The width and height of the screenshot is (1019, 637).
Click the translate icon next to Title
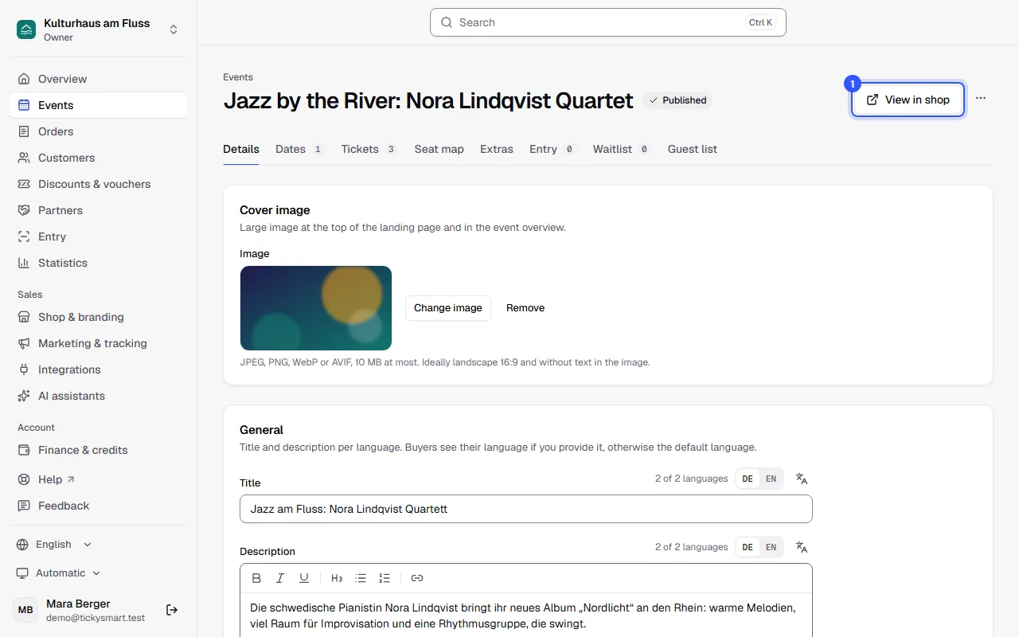click(802, 479)
